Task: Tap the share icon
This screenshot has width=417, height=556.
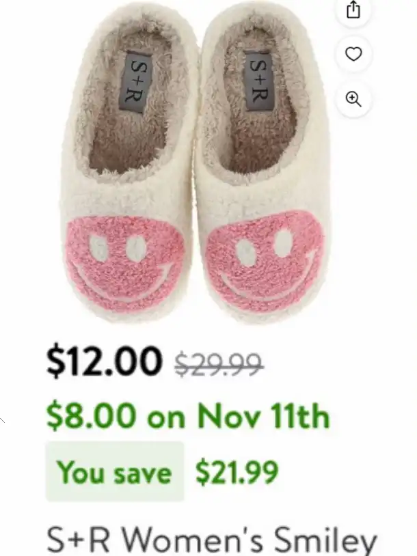Action: [353, 10]
